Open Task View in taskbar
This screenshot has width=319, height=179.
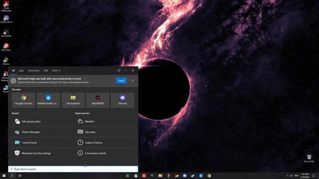pos(20,176)
